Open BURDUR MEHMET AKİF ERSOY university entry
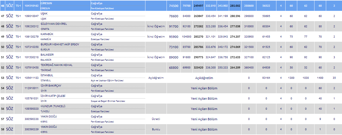 [x=60, y=44]
